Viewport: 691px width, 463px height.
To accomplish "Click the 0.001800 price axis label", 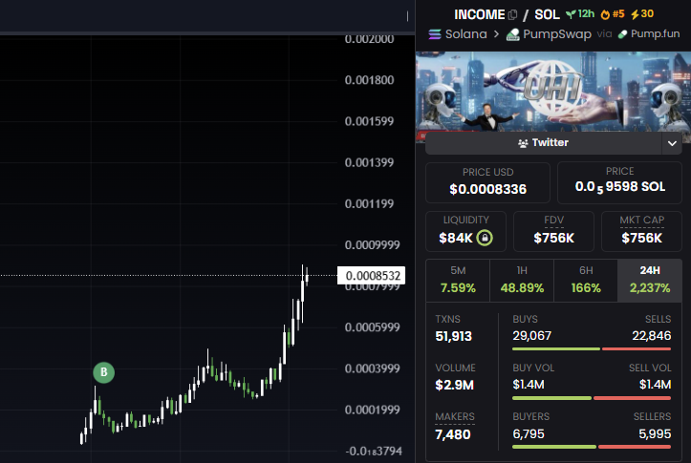I will (369, 80).
